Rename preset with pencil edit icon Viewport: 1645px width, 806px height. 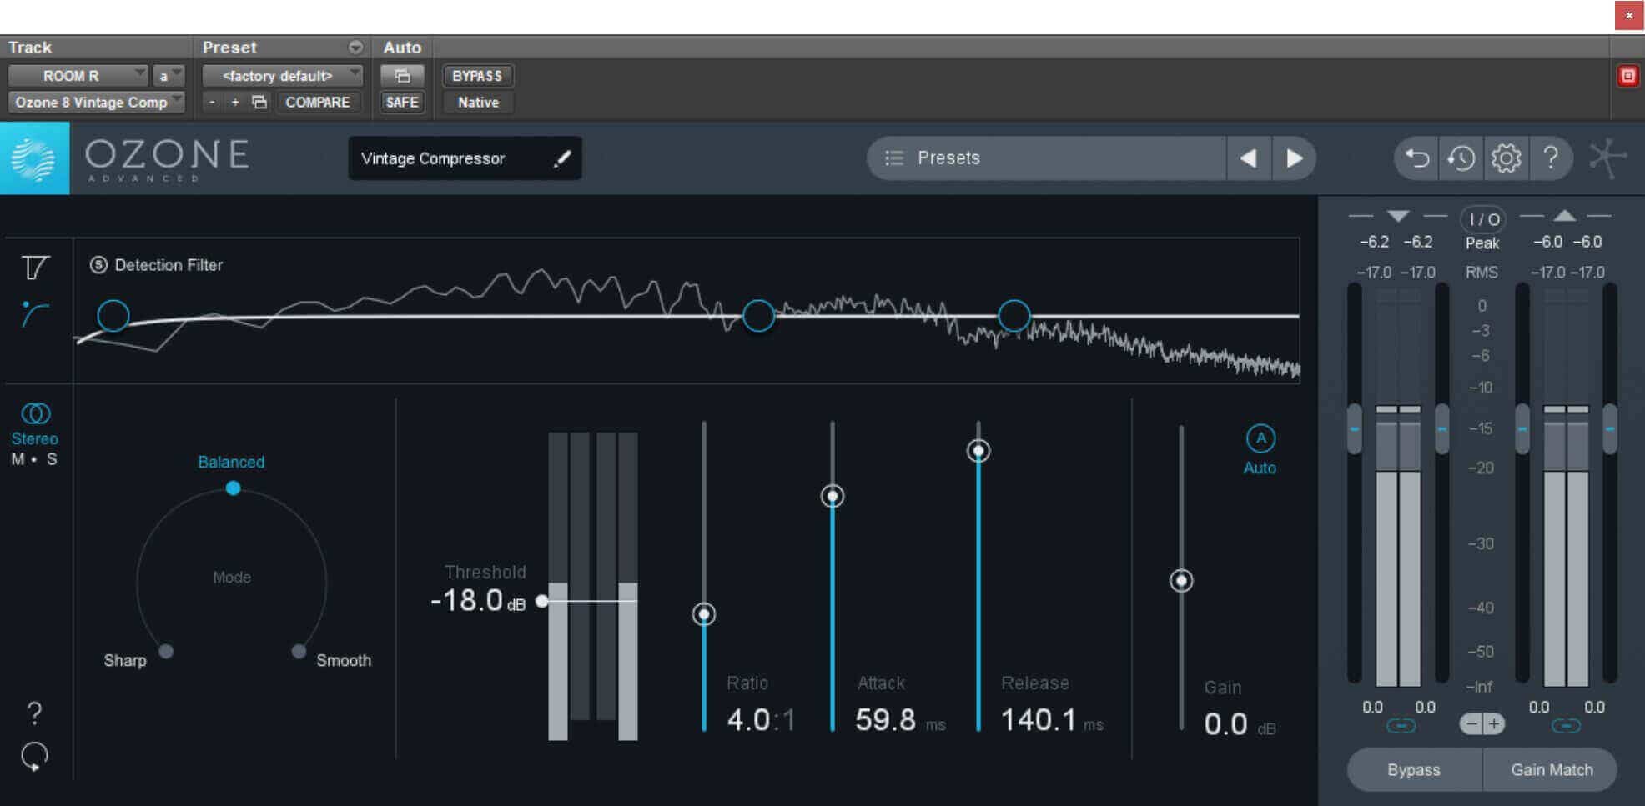click(562, 158)
